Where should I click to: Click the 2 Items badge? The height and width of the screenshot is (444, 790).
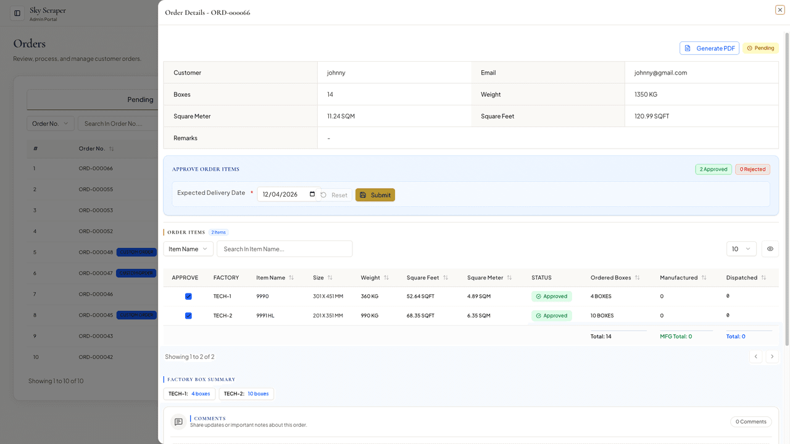tap(218, 232)
